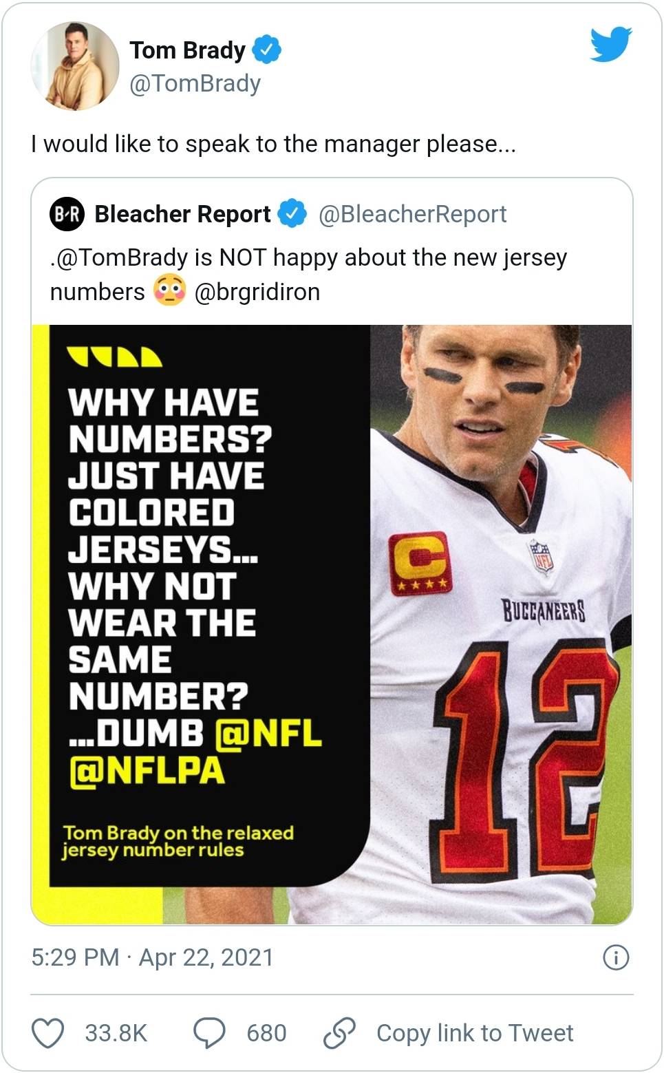Click the reply speech bubble icon
This screenshot has width=664, height=1073.
211,1032
